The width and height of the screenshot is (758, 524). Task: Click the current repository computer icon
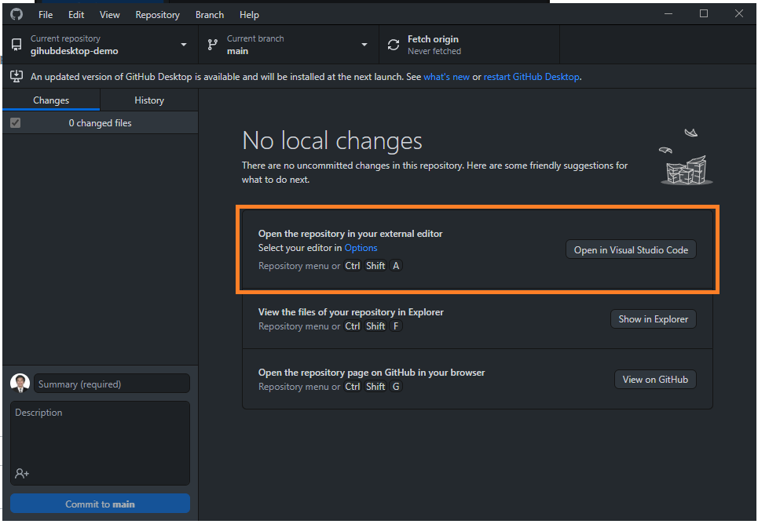tap(16, 45)
